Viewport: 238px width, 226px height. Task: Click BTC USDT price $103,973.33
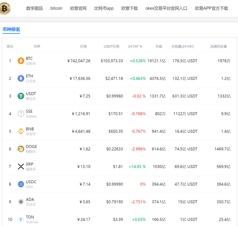(x=112, y=61)
